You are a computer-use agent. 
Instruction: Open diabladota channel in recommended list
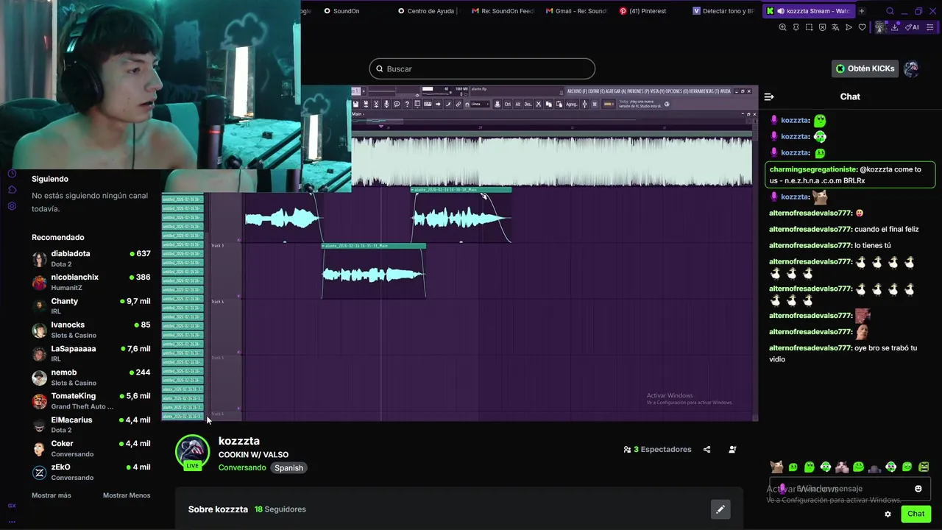coord(91,258)
